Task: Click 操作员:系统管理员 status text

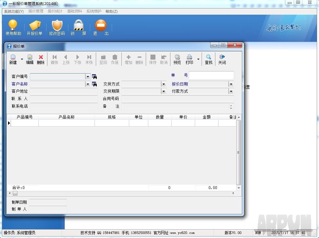Action: pyautogui.click(x=20, y=233)
